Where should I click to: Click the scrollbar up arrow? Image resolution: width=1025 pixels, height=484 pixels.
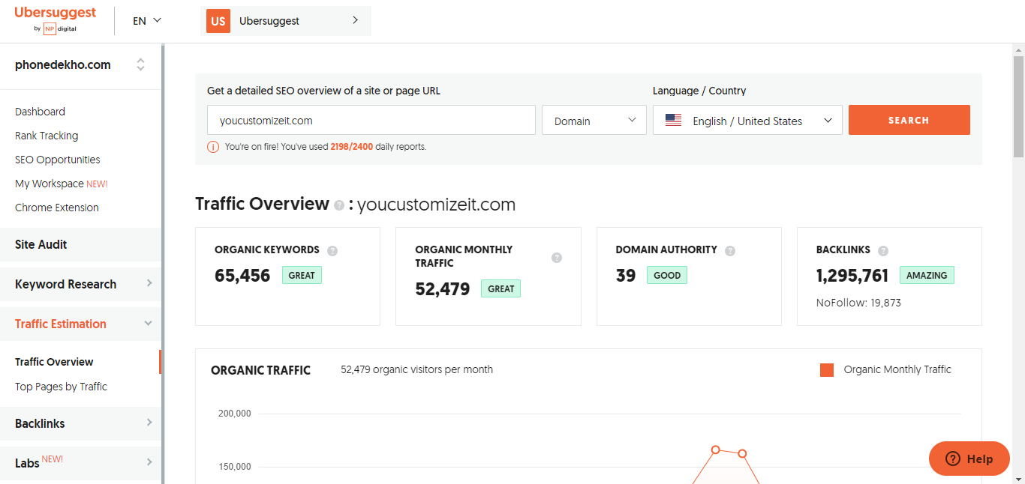(x=1018, y=49)
